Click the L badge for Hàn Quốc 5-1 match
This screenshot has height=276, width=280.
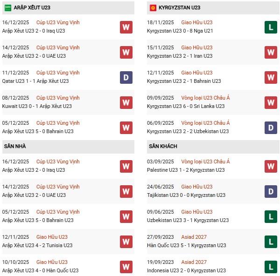coord(271,242)
